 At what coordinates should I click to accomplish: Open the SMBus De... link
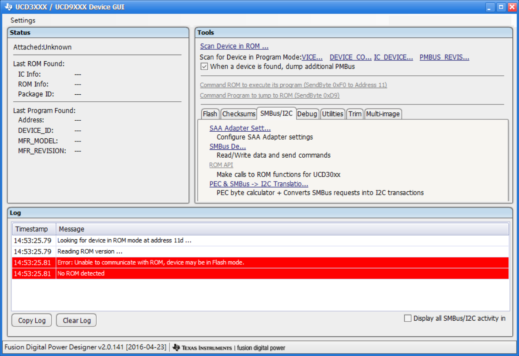[x=228, y=146]
